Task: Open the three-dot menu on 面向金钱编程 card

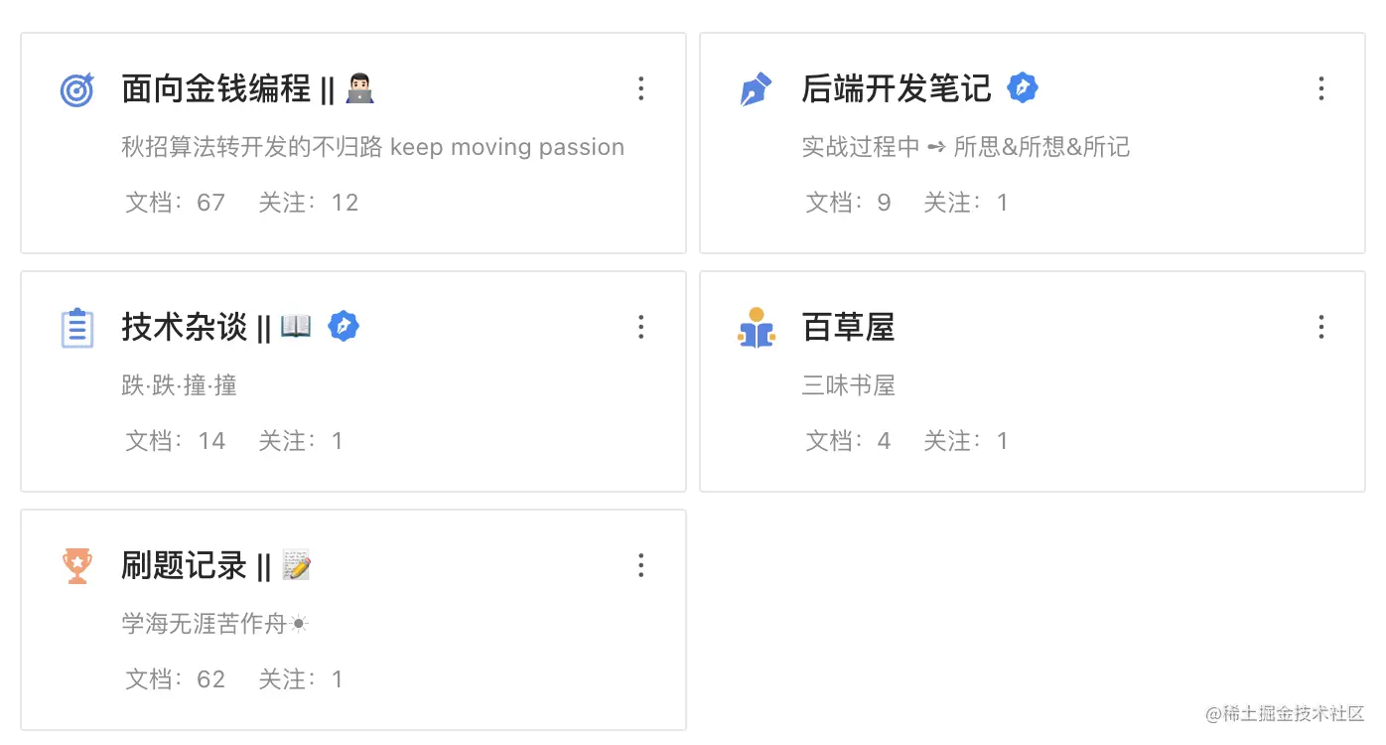Action: point(641,88)
